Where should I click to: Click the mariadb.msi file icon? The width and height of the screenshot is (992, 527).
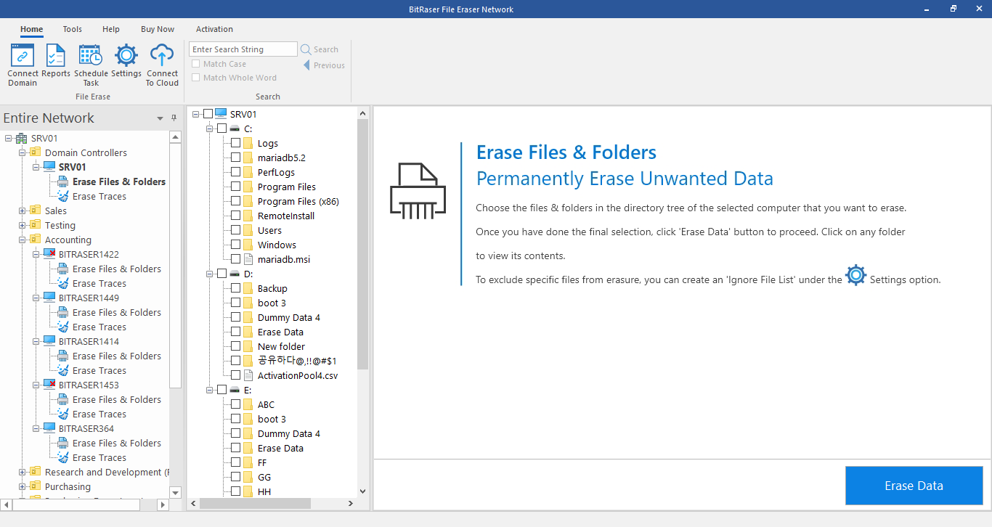click(x=248, y=259)
